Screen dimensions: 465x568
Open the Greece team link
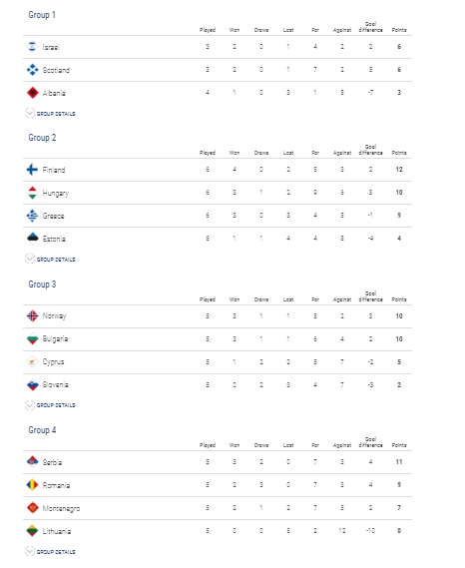click(x=53, y=216)
